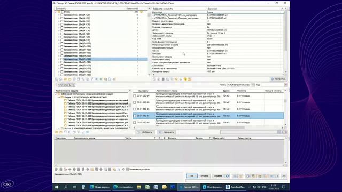
Task: Collapse 'Раздел 1. ВОЗДУХОВОДЫ МЕТАЛЛИЧЕСКИЕ' node
Action: [x=59, y=97]
